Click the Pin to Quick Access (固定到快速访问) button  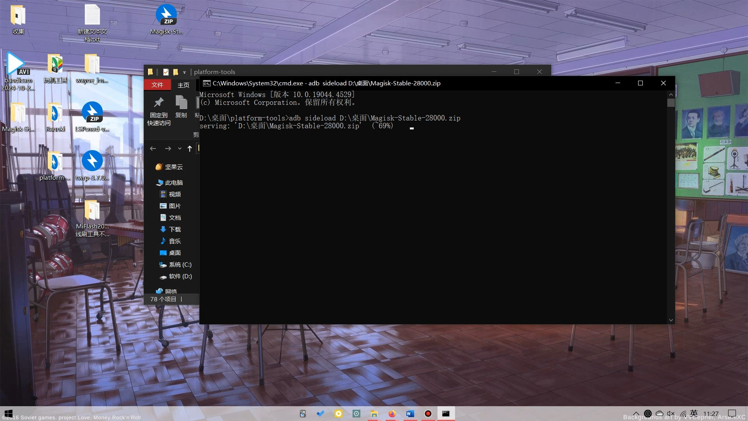pos(159,111)
